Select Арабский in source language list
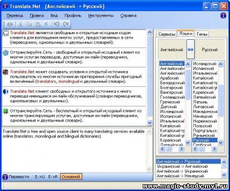The image size is (230, 191). click(172, 78)
